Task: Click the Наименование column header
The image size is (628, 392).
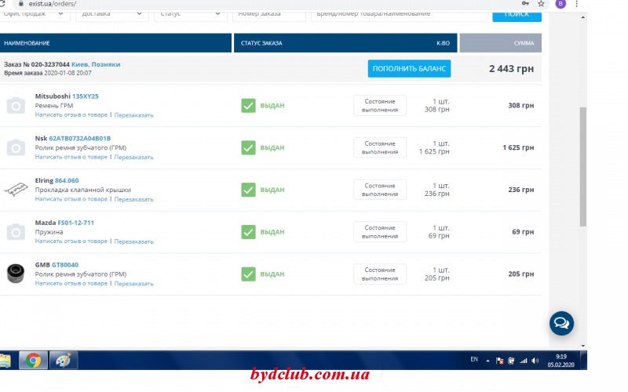Action: click(x=27, y=43)
